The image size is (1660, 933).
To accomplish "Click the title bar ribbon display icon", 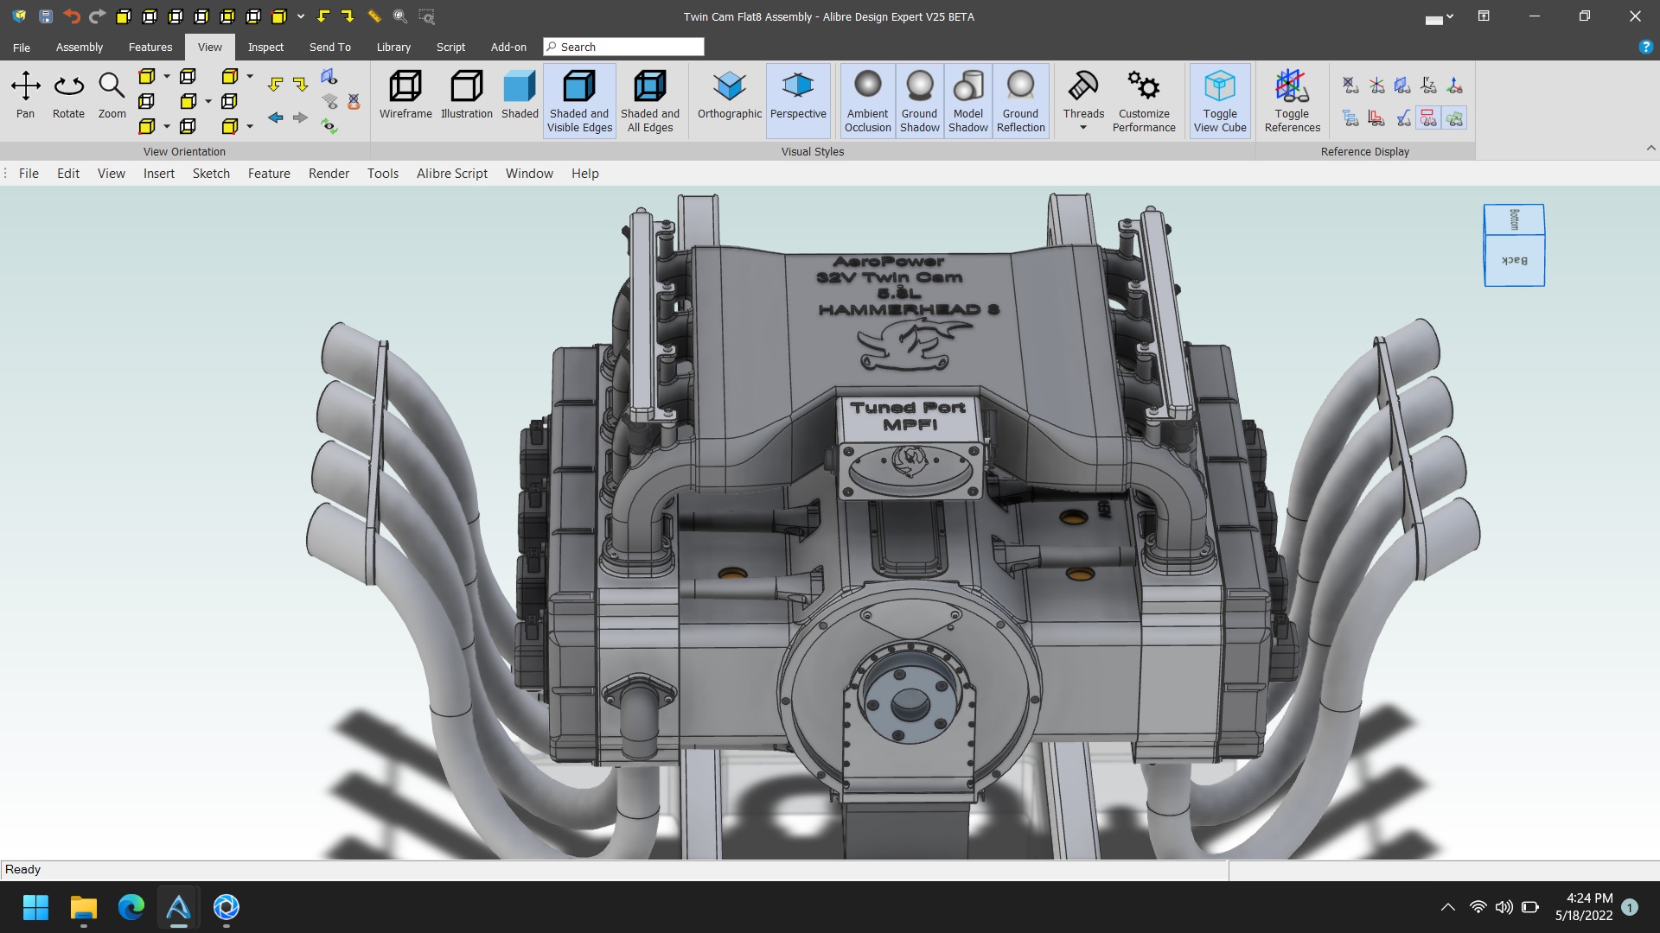I will tap(1484, 16).
